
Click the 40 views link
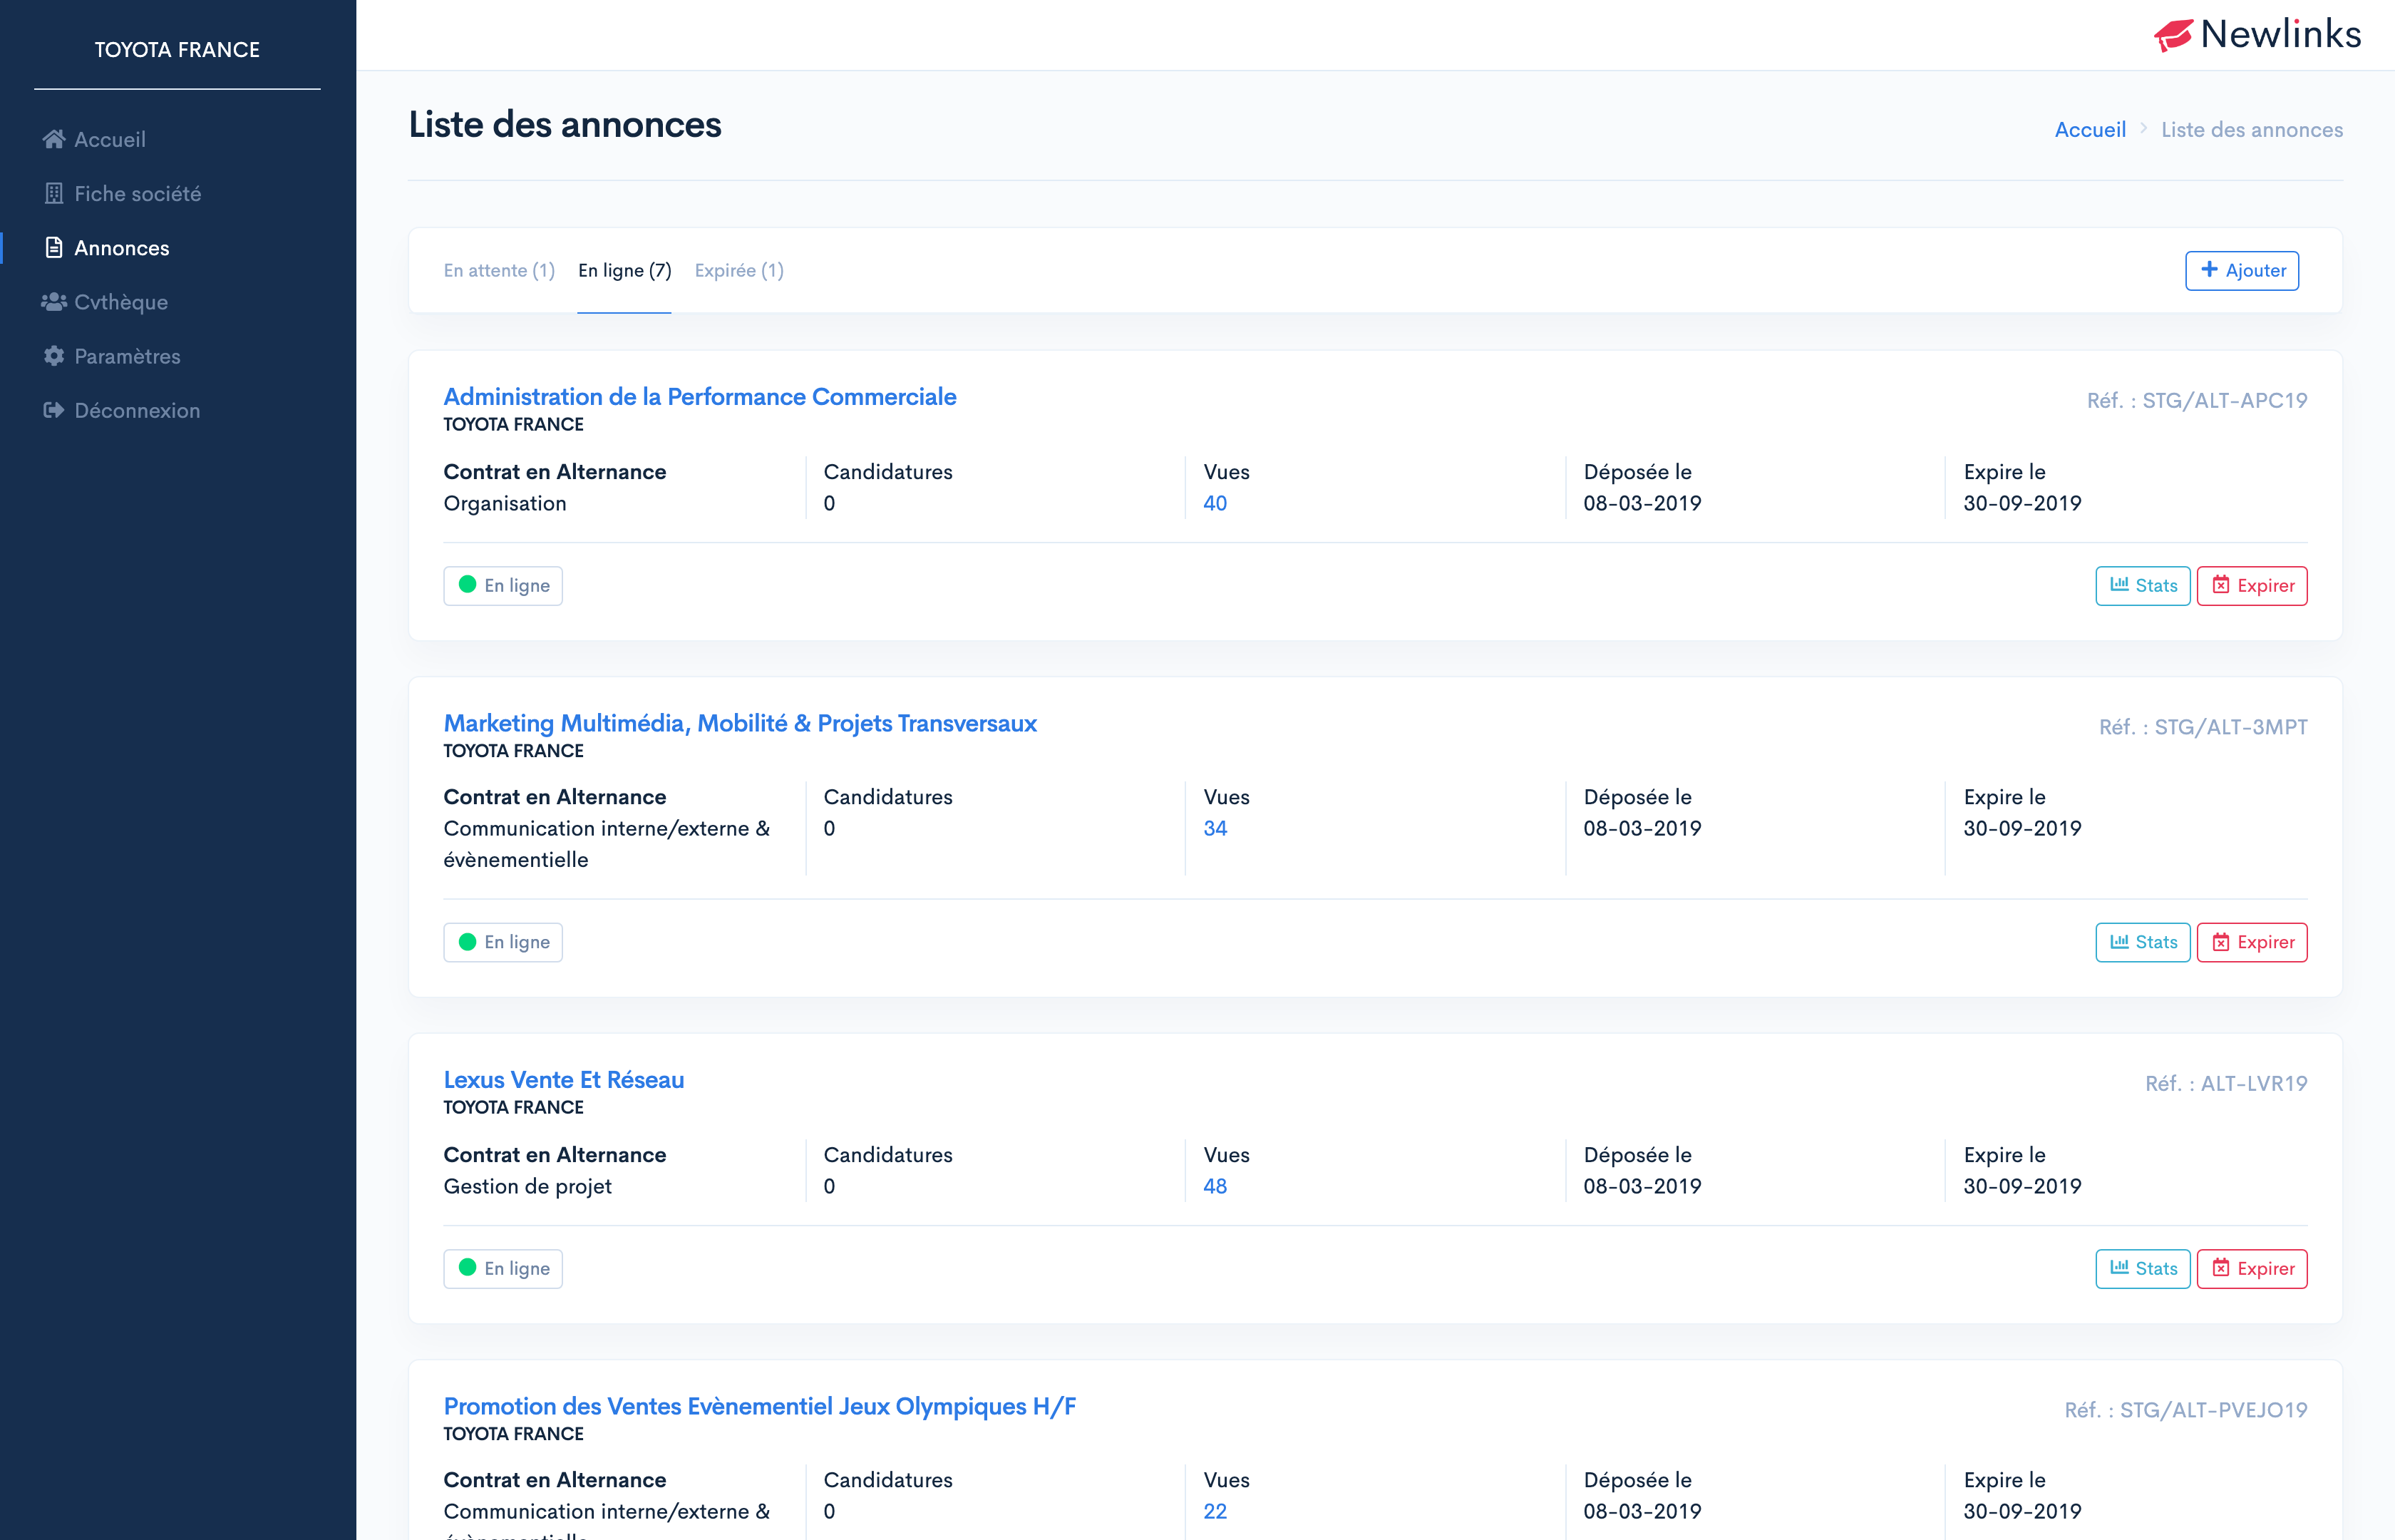coord(1215,503)
